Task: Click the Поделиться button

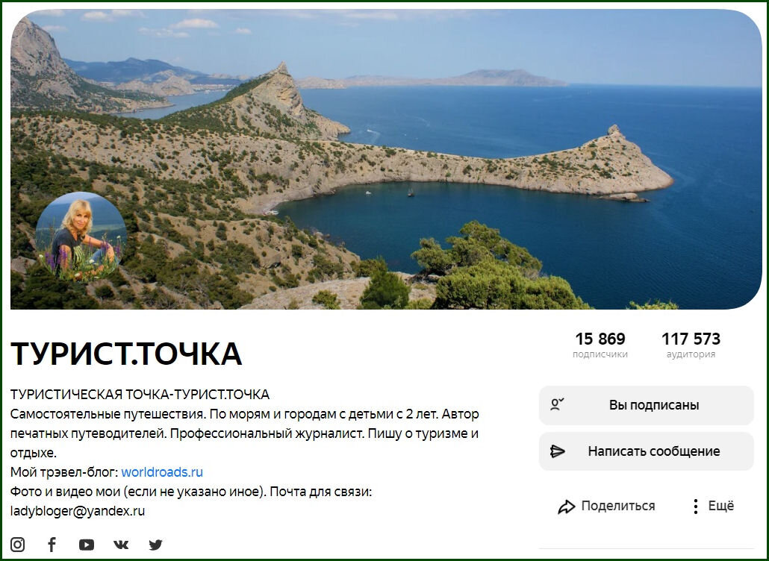Action: pos(607,506)
